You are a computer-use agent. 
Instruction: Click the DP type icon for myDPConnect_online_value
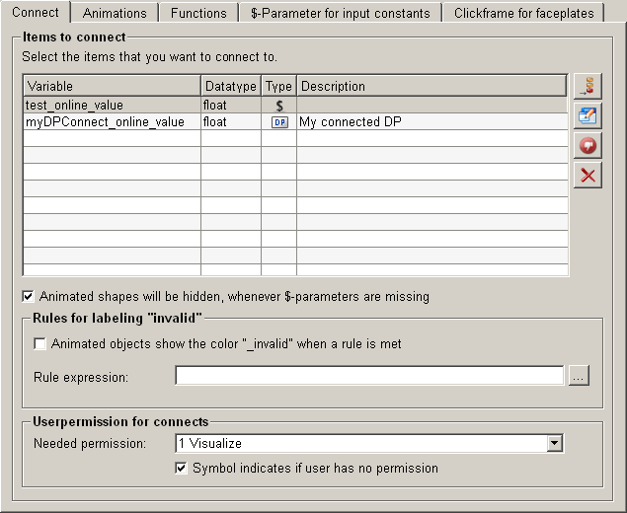(278, 122)
